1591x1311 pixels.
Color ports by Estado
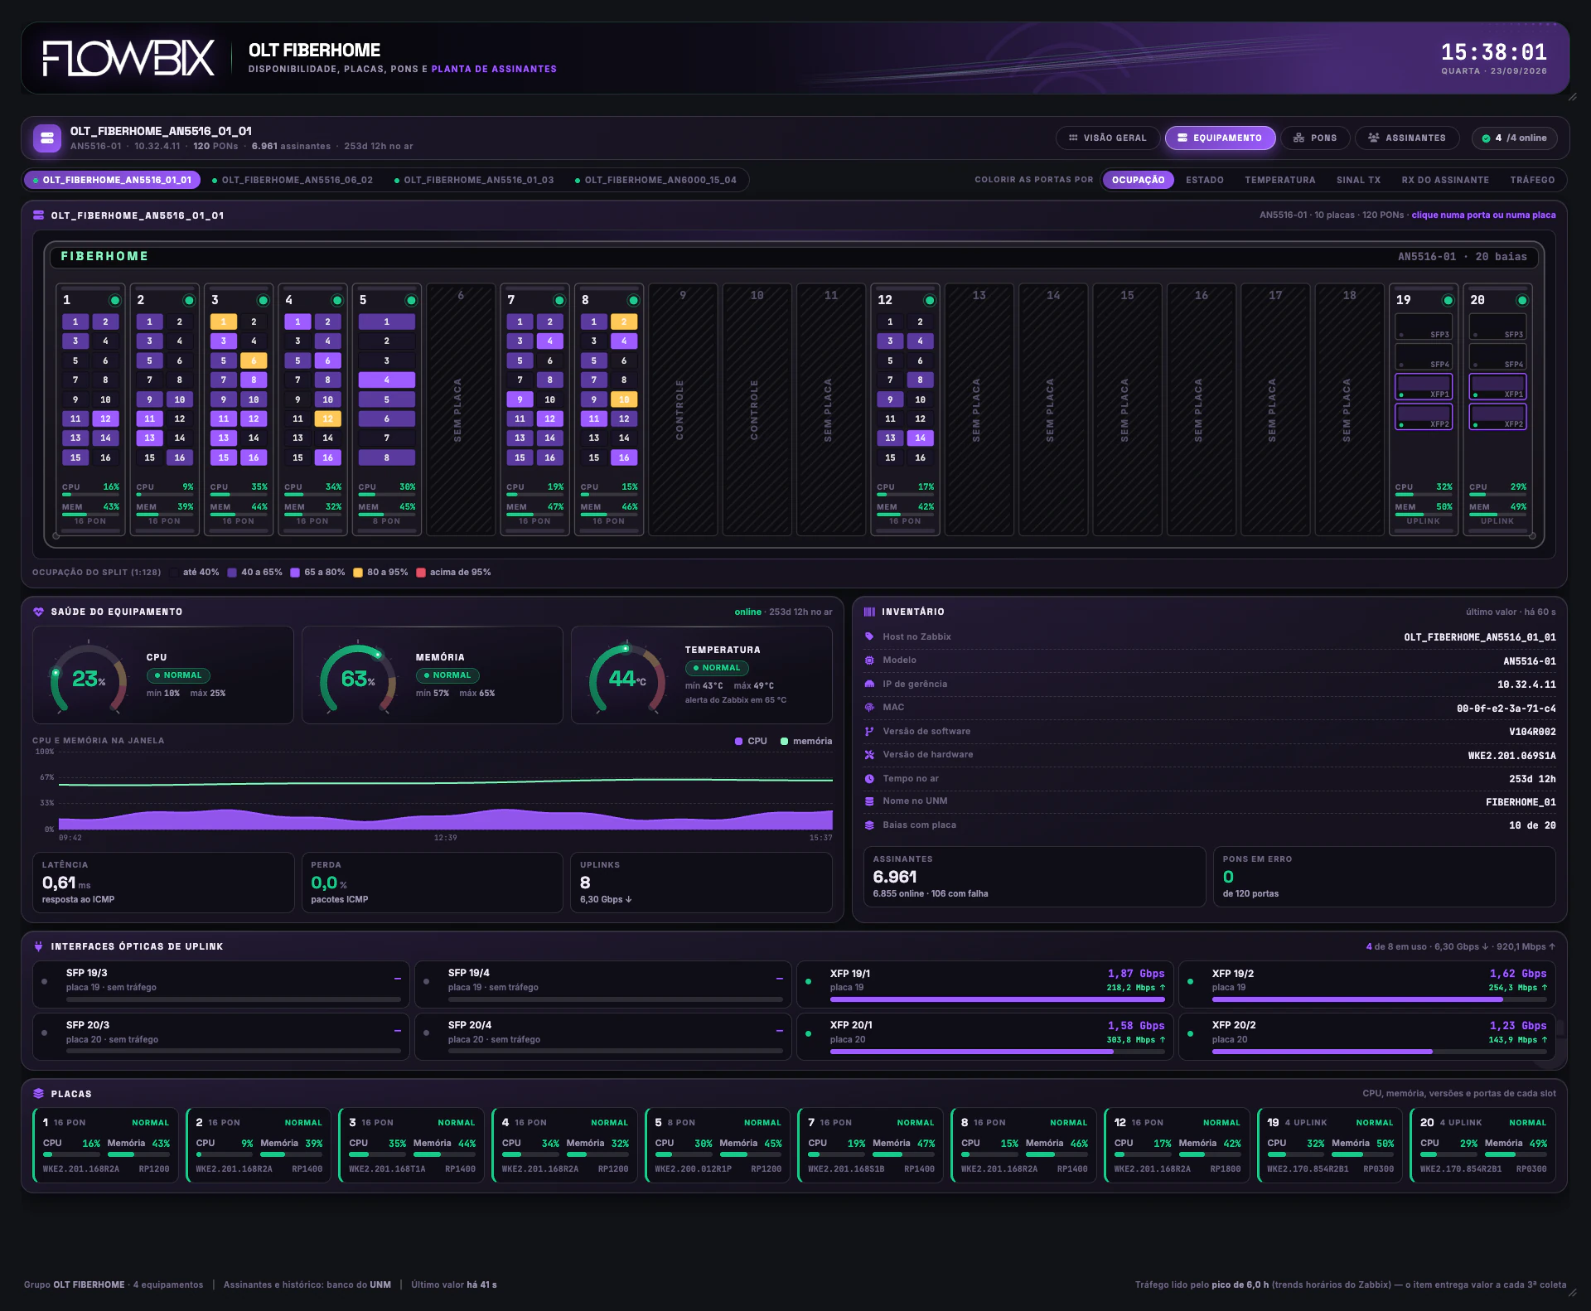coord(1205,180)
